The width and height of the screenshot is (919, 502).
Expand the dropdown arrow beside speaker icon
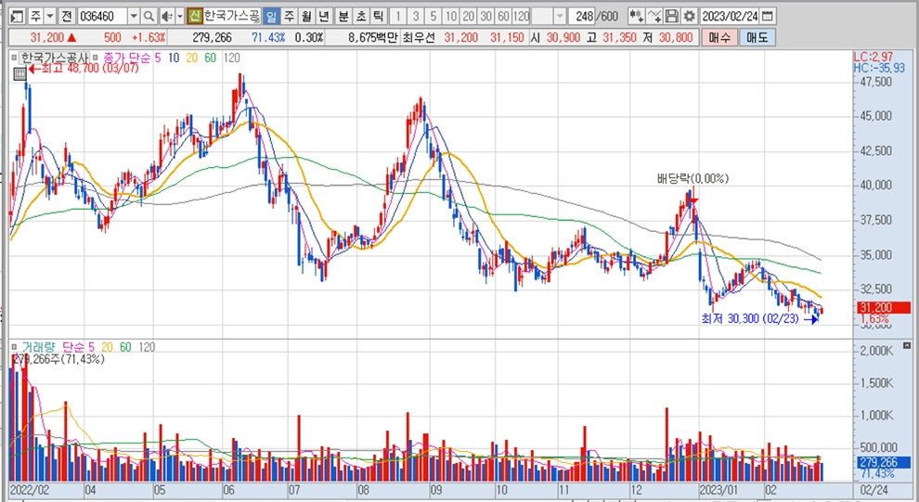point(177,17)
